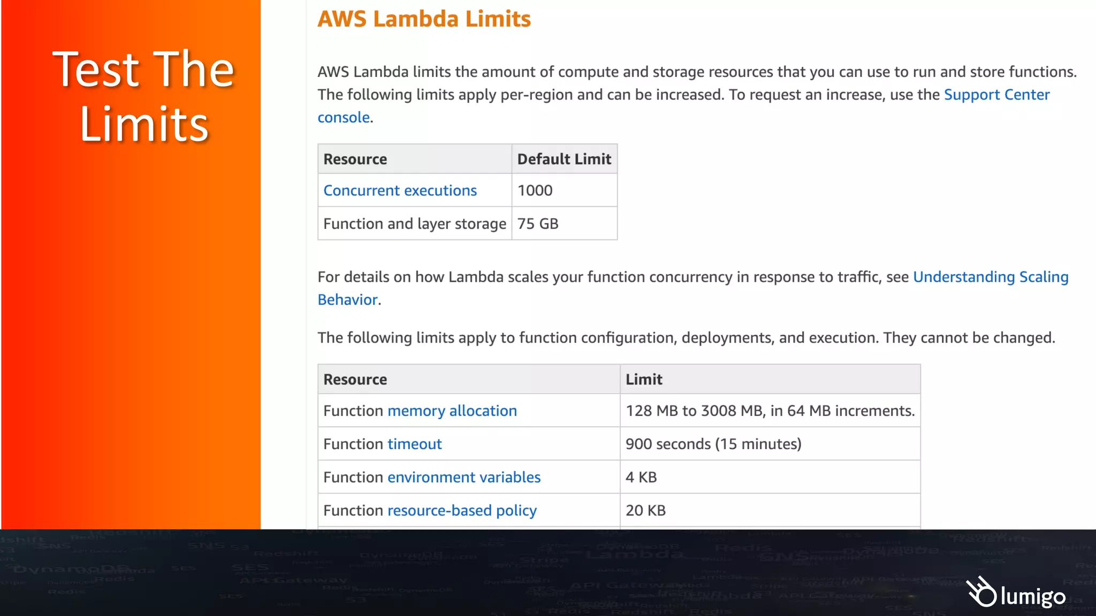Click the Default Limit column header
The height and width of the screenshot is (616, 1096).
point(564,159)
